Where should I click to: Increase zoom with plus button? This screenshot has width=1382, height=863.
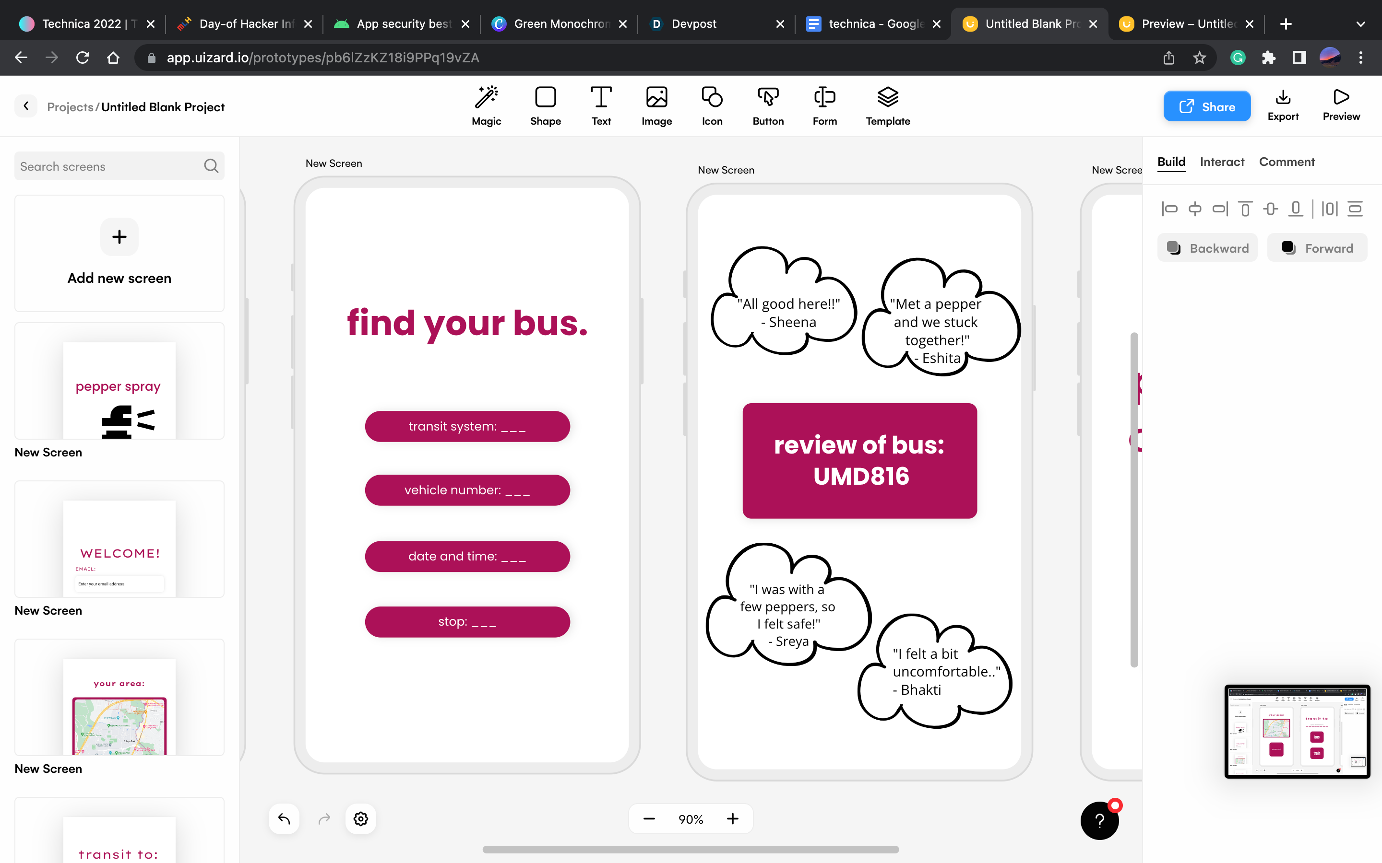tap(732, 818)
